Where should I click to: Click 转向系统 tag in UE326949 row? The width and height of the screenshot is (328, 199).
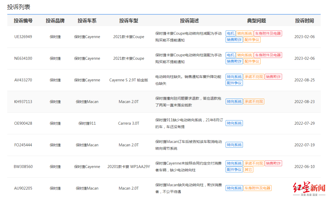click(x=244, y=33)
